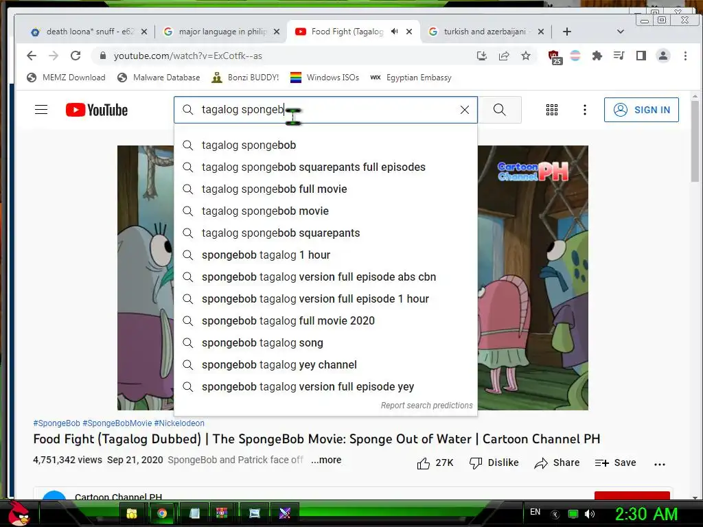Open the Extensions puzzle piece menu

coord(597,56)
